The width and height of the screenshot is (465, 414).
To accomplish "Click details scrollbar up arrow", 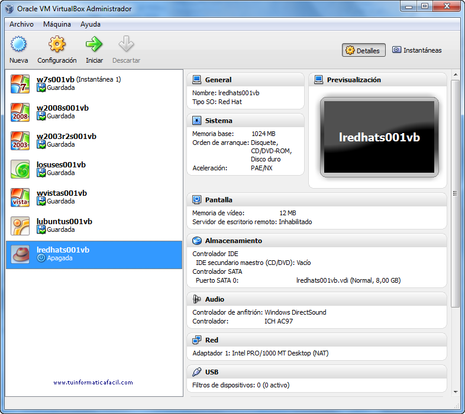I will (x=456, y=75).
